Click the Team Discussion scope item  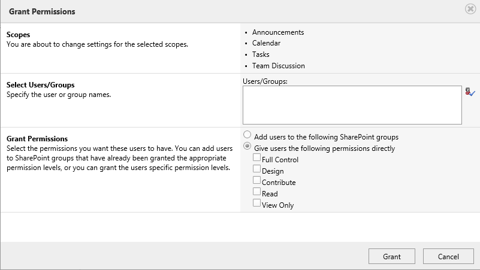[278, 66]
